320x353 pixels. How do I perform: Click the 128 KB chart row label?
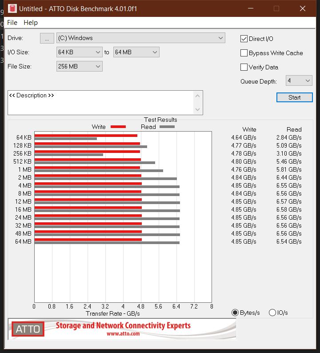[22, 145]
